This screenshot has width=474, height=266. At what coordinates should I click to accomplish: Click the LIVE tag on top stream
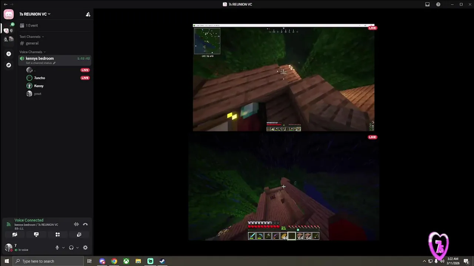point(372,28)
